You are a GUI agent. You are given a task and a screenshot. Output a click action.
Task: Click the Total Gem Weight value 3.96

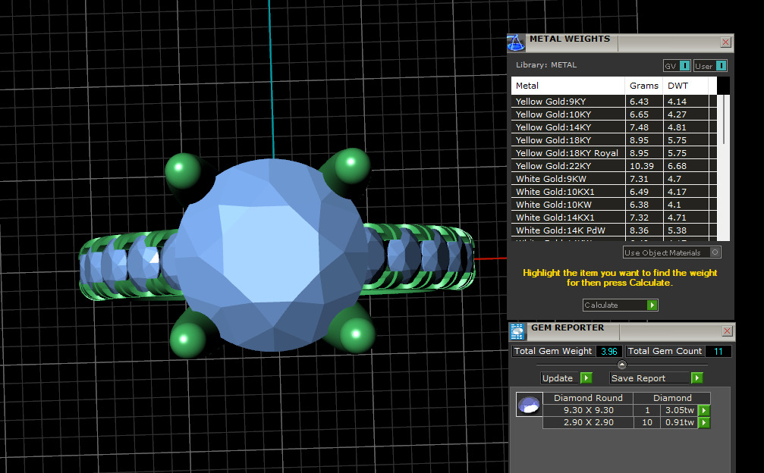pyautogui.click(x=608, y=352)
